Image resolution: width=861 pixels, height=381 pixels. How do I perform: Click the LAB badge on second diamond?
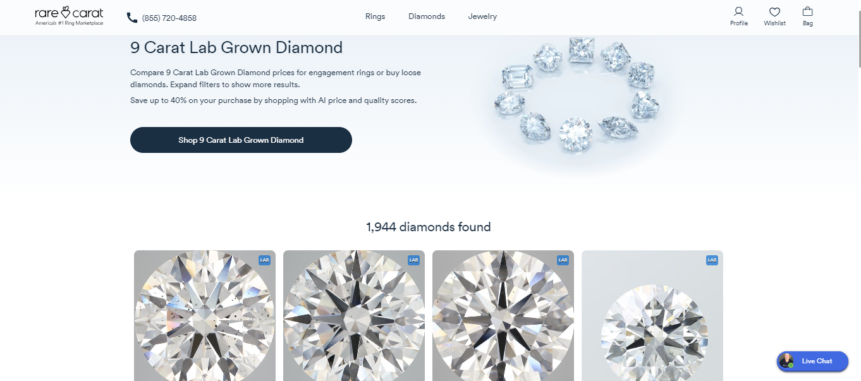413,260
